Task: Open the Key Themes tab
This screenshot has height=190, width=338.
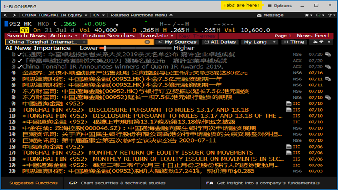Action: click(197, 36)
